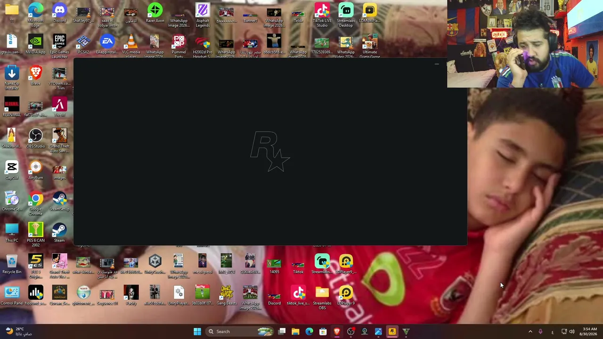The height and width of the screenshot is (339, 603).
Task: Open Brave browser from taskbar
Action: pyautogui.click(x=337, y=331)
